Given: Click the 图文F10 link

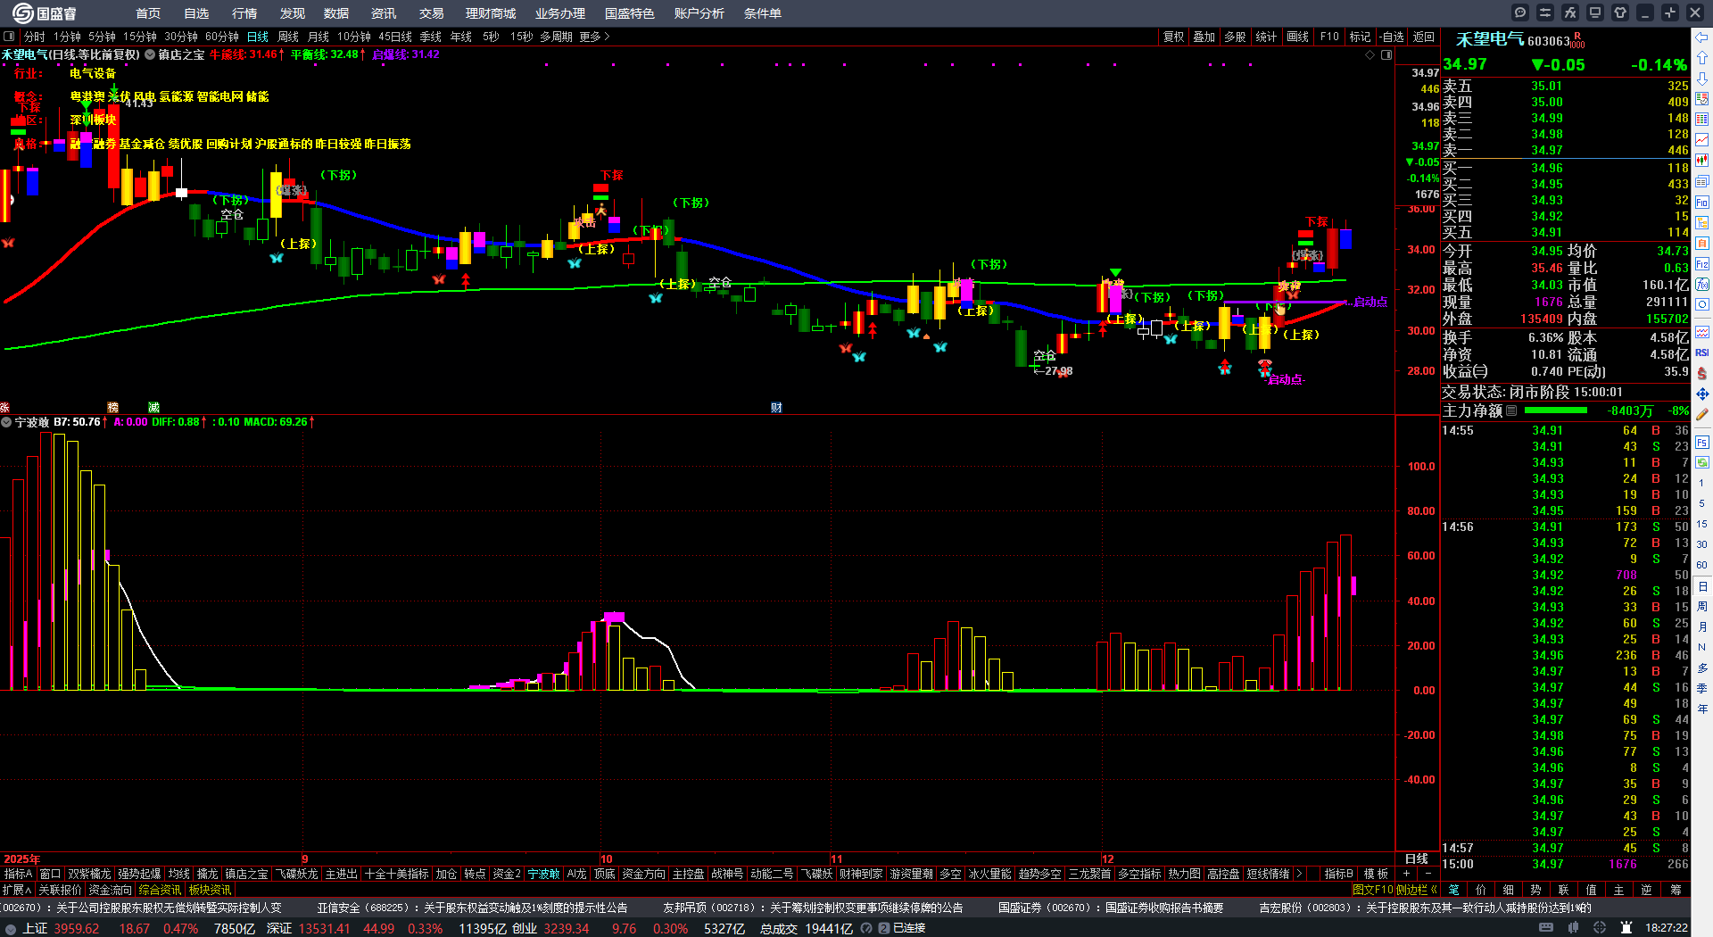Looking at the screenshot, I should pyautogui.click(x=1373, y=890).
